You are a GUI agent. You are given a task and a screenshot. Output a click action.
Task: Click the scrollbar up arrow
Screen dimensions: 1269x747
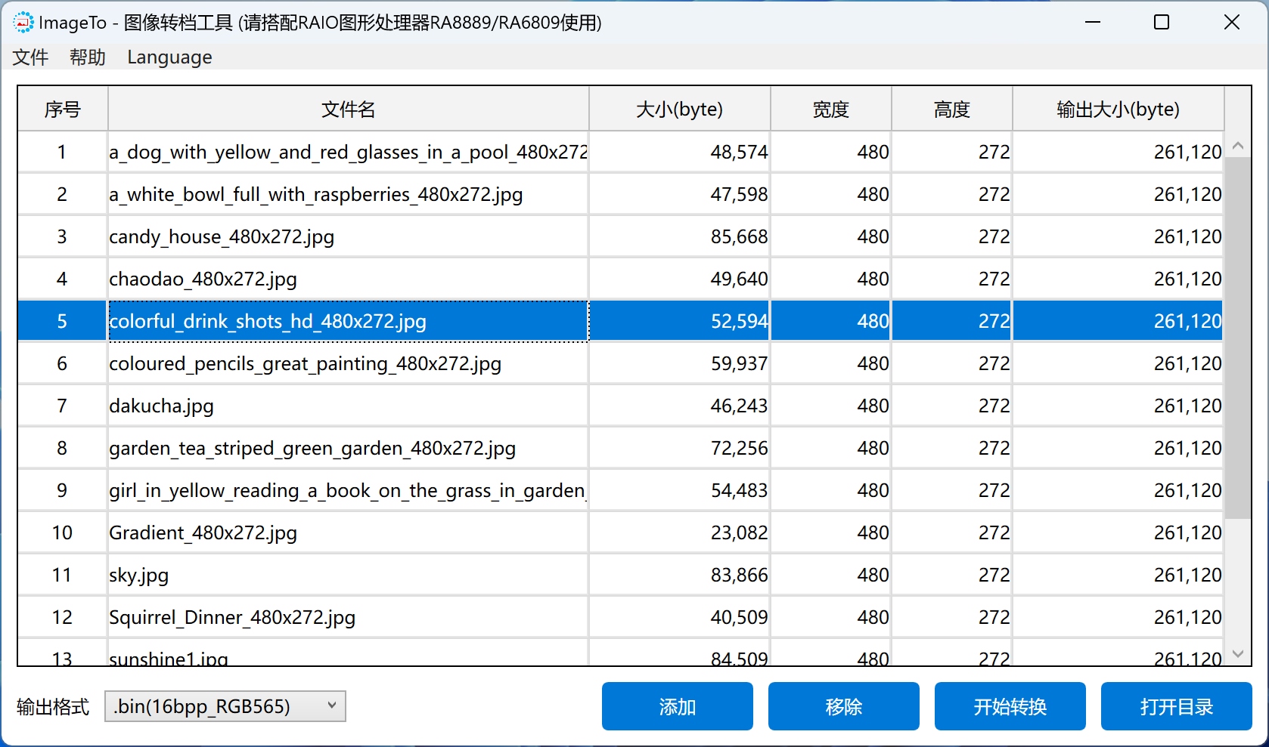[x=1238, y=146]
